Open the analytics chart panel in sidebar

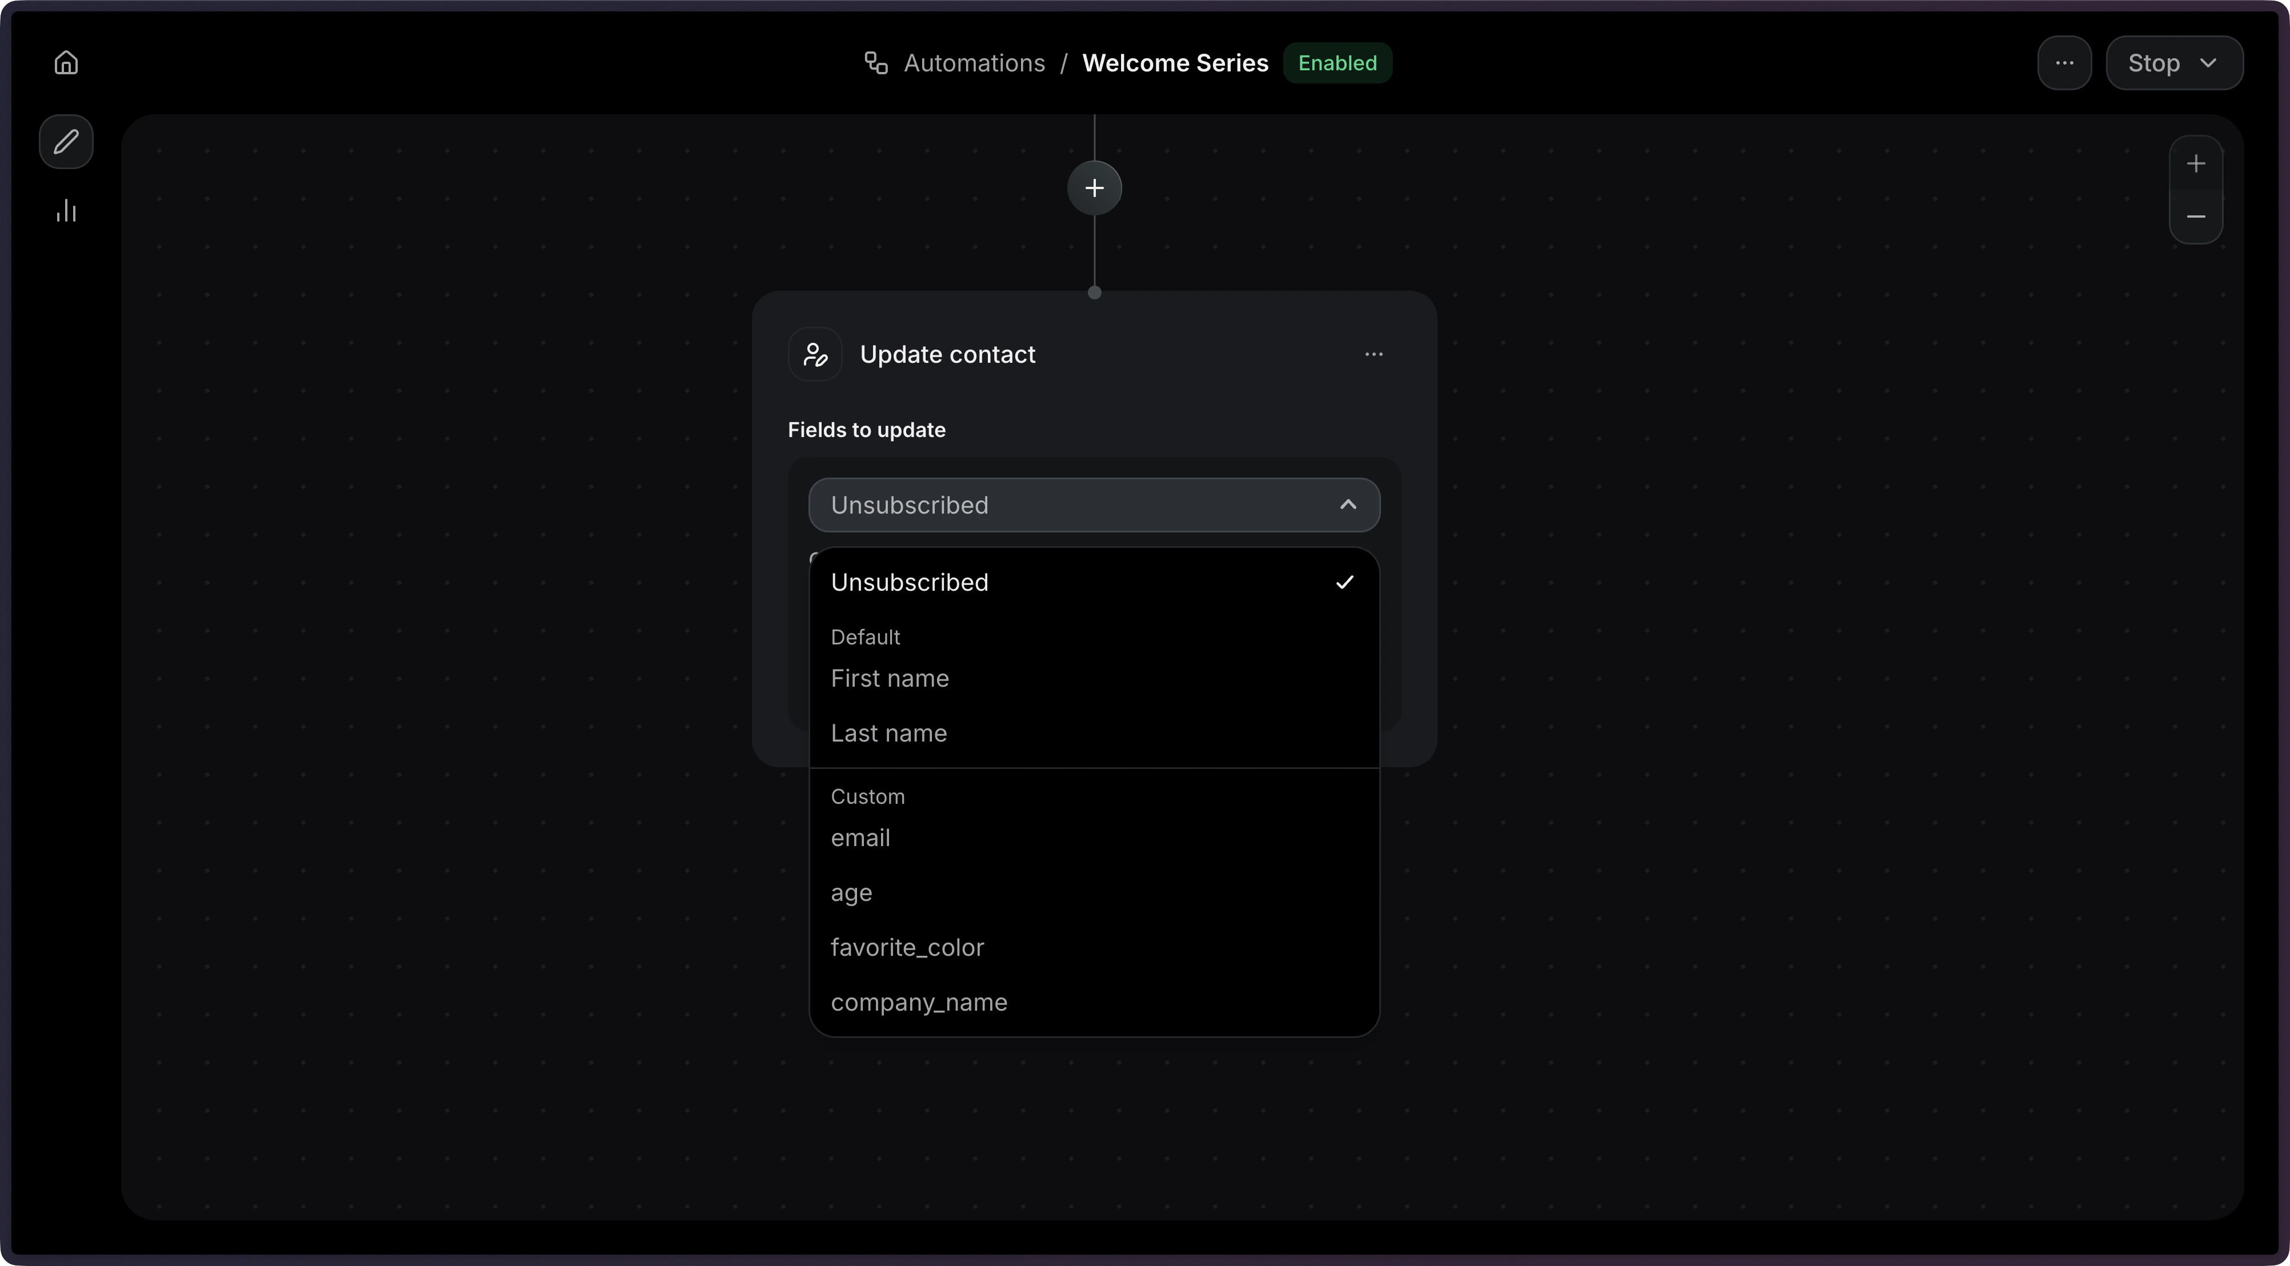click(x=66, y=211)
